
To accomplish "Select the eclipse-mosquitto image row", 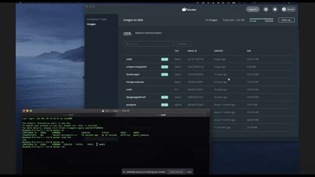I will point(208,67).
